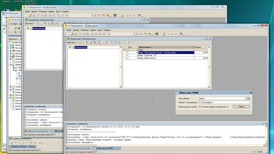This screenshot has height=154, width=274.
Task: Click vertical scrollbar of front messages panel
Action: tap(266, 135)
